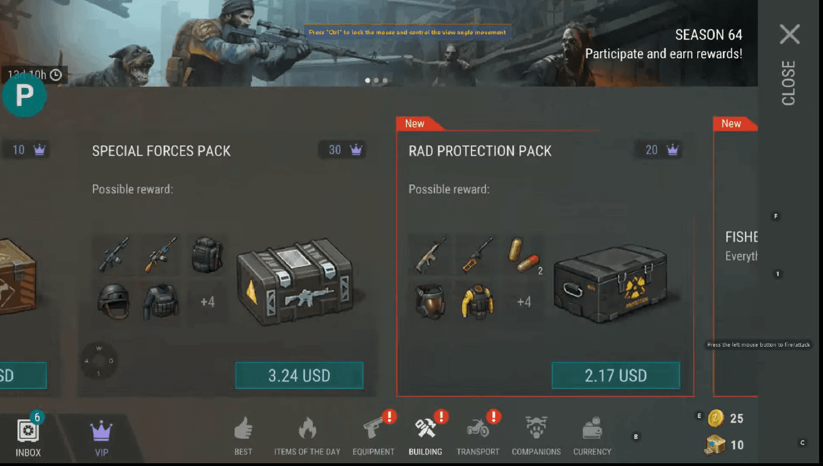Open the Building tools category
823x466 pixels.
tap(426, 428)
